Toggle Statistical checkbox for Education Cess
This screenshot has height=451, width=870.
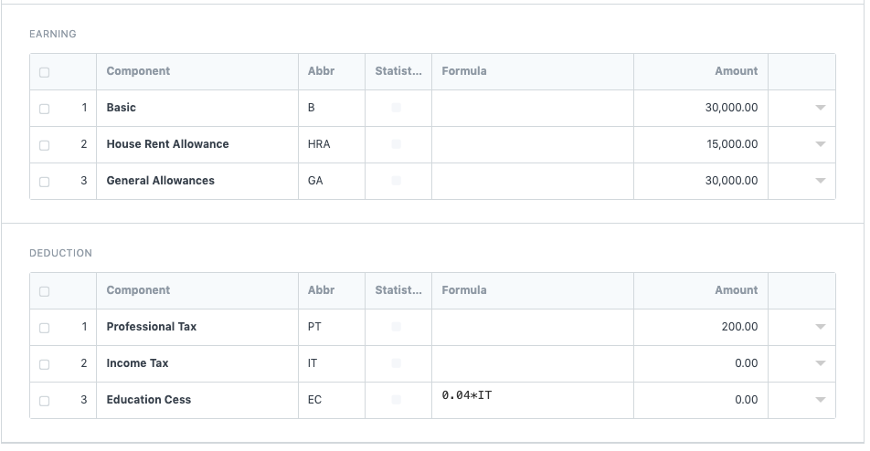tap(396, 400)
